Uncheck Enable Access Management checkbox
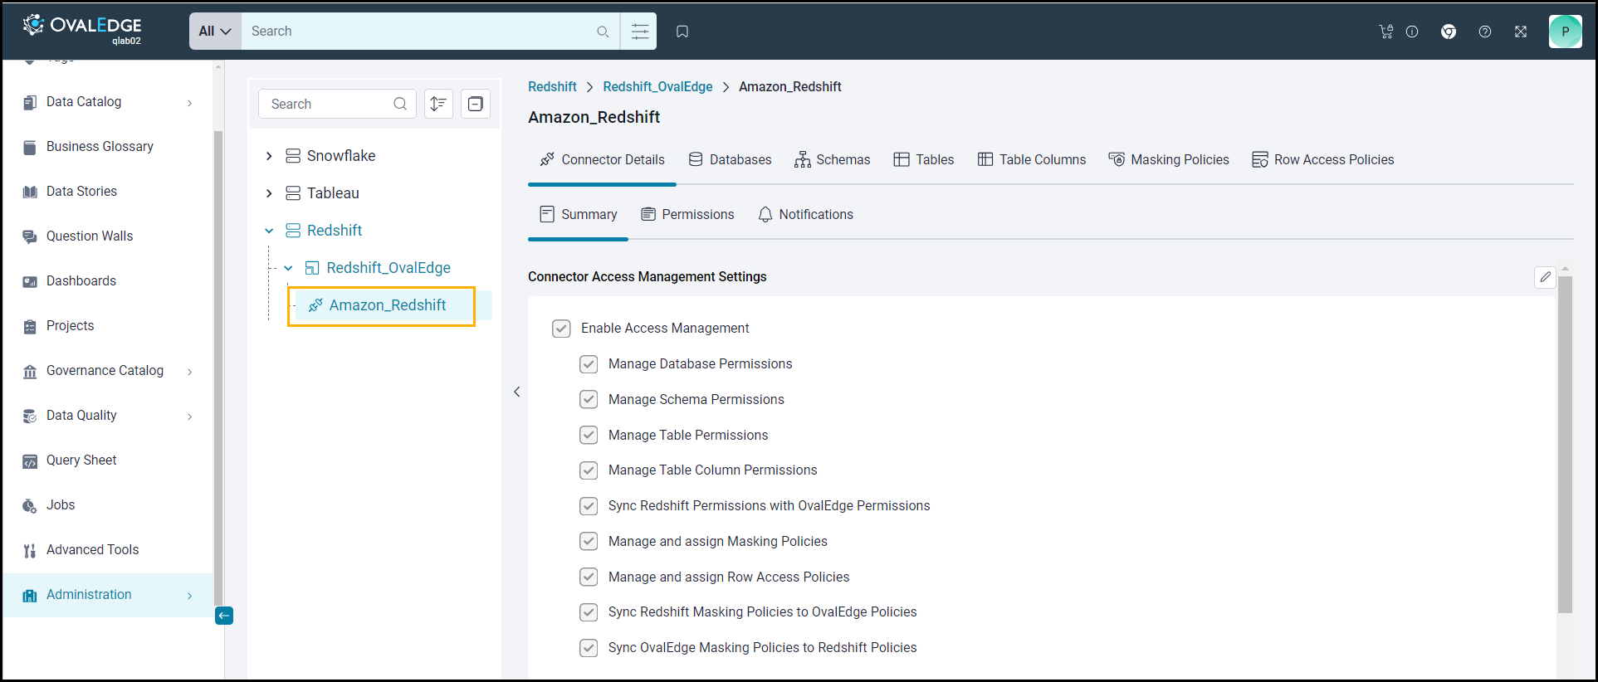This screenshot has width=1598, height=682. click(561, 329)
